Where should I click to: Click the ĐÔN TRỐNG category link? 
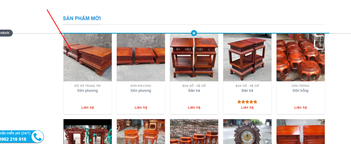[x=300, y=86]
